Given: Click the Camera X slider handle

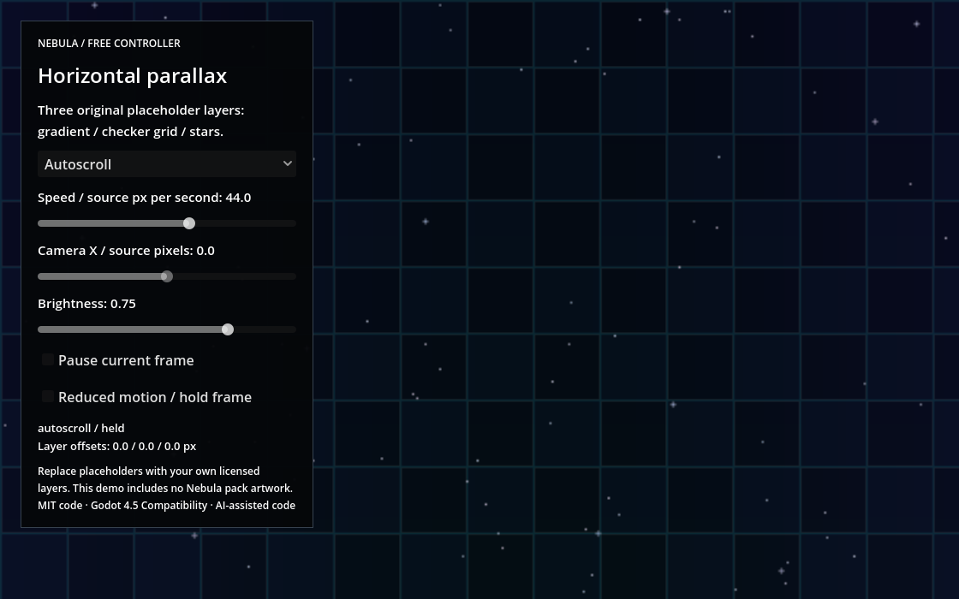Looking at the screenshot, I should click(x=166, y=276).
